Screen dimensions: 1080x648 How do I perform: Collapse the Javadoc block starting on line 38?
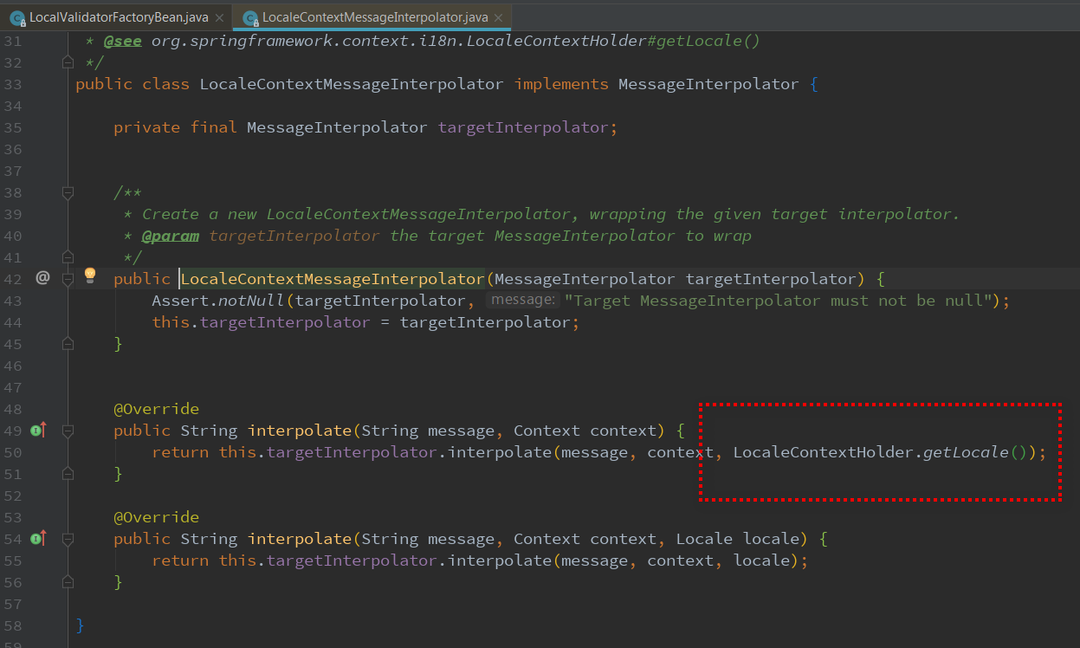(68, 192)
